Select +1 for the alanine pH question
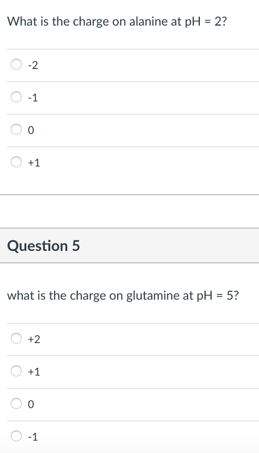Image resolution: width=259 pixels, height=453 pixels. pos(16,161)
